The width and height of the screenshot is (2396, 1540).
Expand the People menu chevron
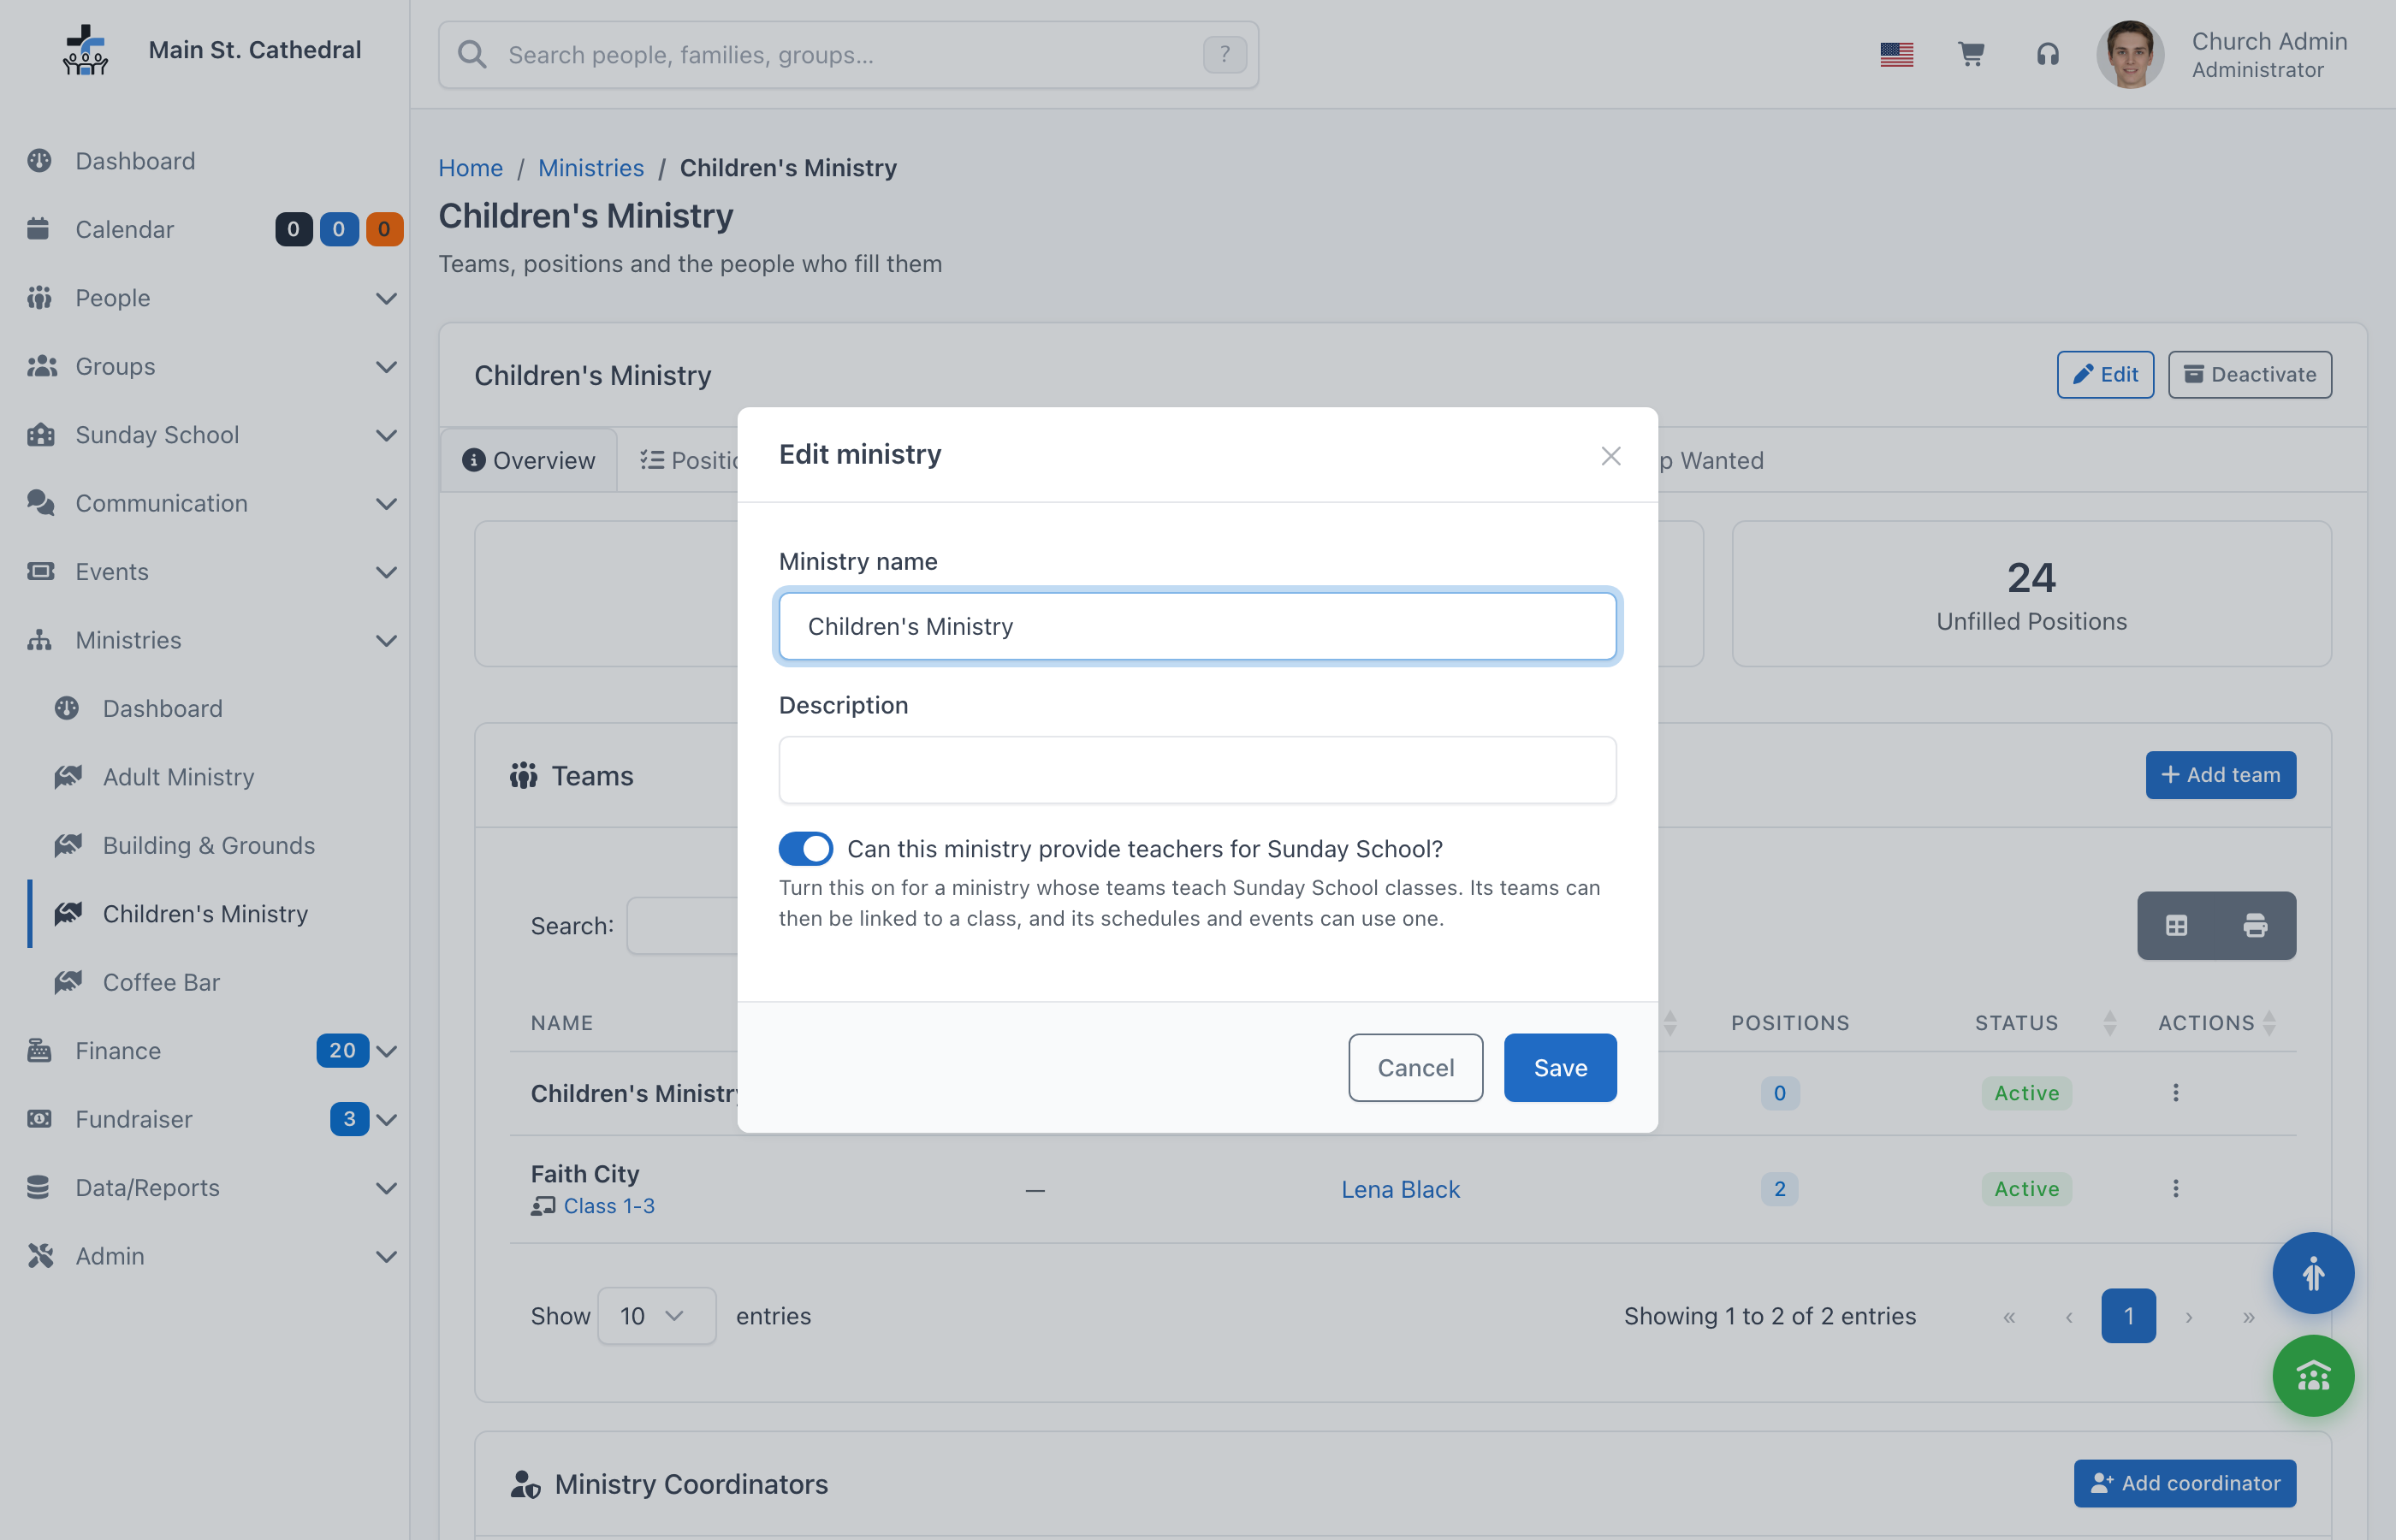pyautogui.click(x=386, y=298)
